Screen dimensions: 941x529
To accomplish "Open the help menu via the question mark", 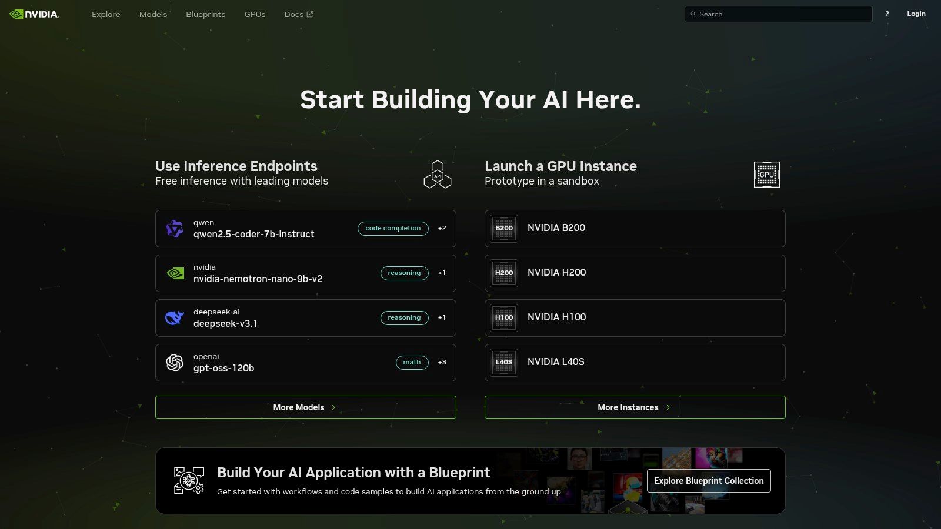I will click(886, 14).
